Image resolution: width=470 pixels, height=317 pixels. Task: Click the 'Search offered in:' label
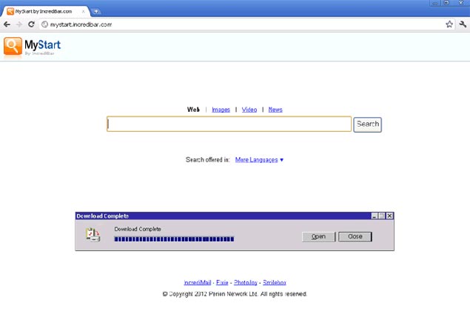click(208, 159)
